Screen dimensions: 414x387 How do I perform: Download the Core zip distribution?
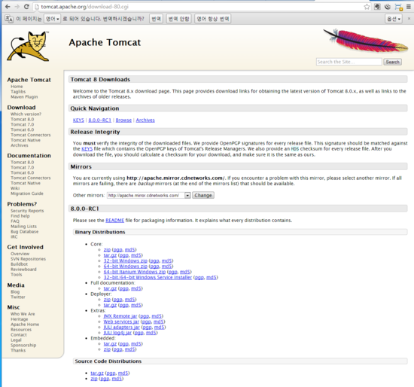(107, 250)
